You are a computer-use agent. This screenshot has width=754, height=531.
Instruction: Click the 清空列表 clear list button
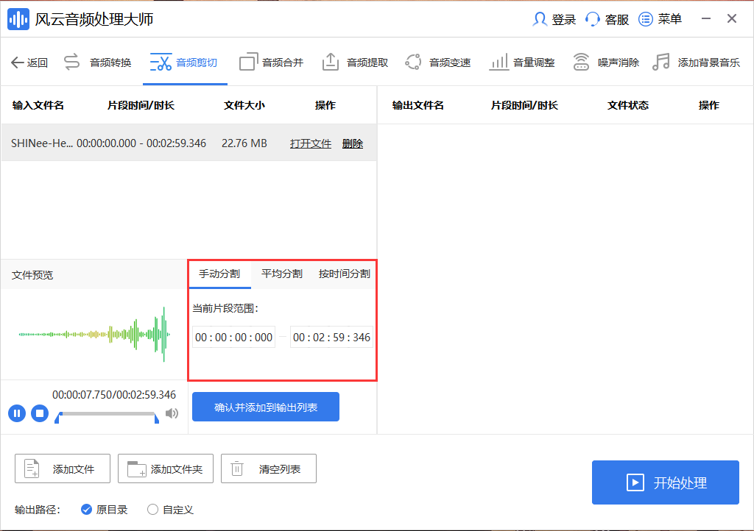click(268, 468)
